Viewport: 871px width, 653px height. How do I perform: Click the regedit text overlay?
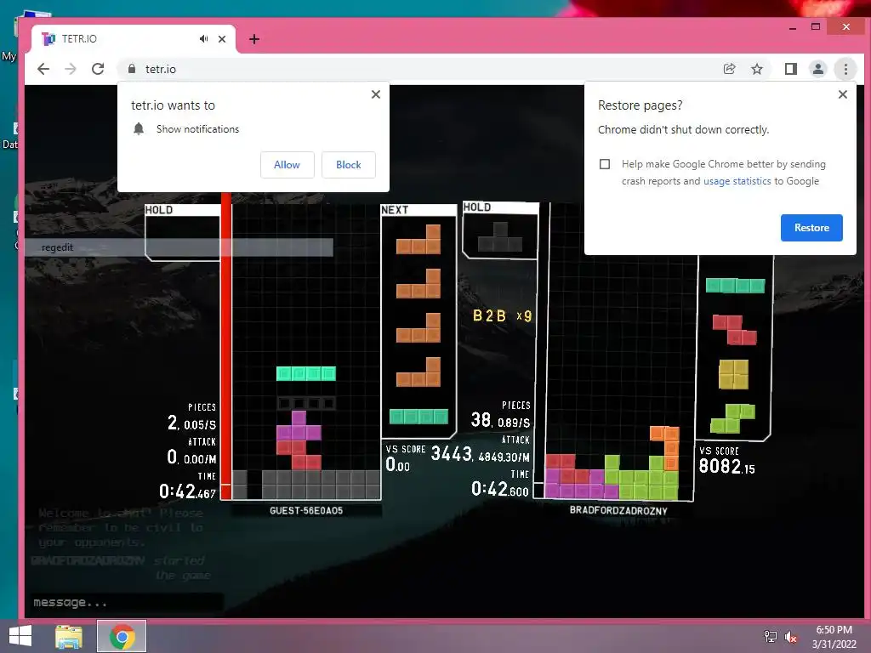click(x=57, y=247)
